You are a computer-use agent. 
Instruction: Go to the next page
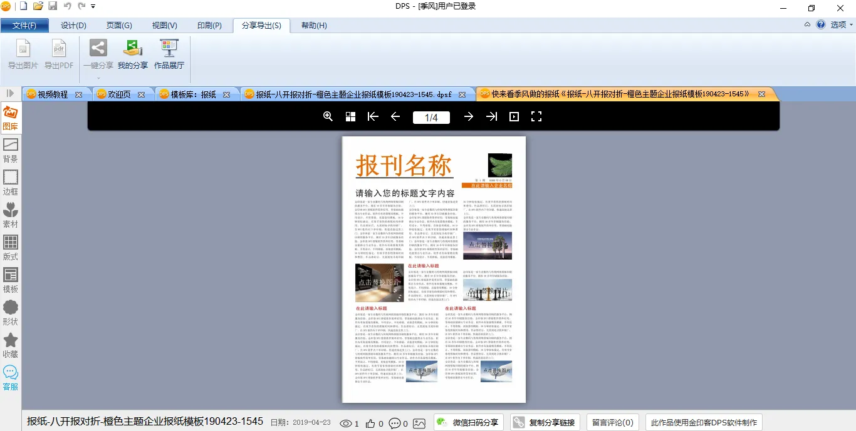[x=468, y=117]
